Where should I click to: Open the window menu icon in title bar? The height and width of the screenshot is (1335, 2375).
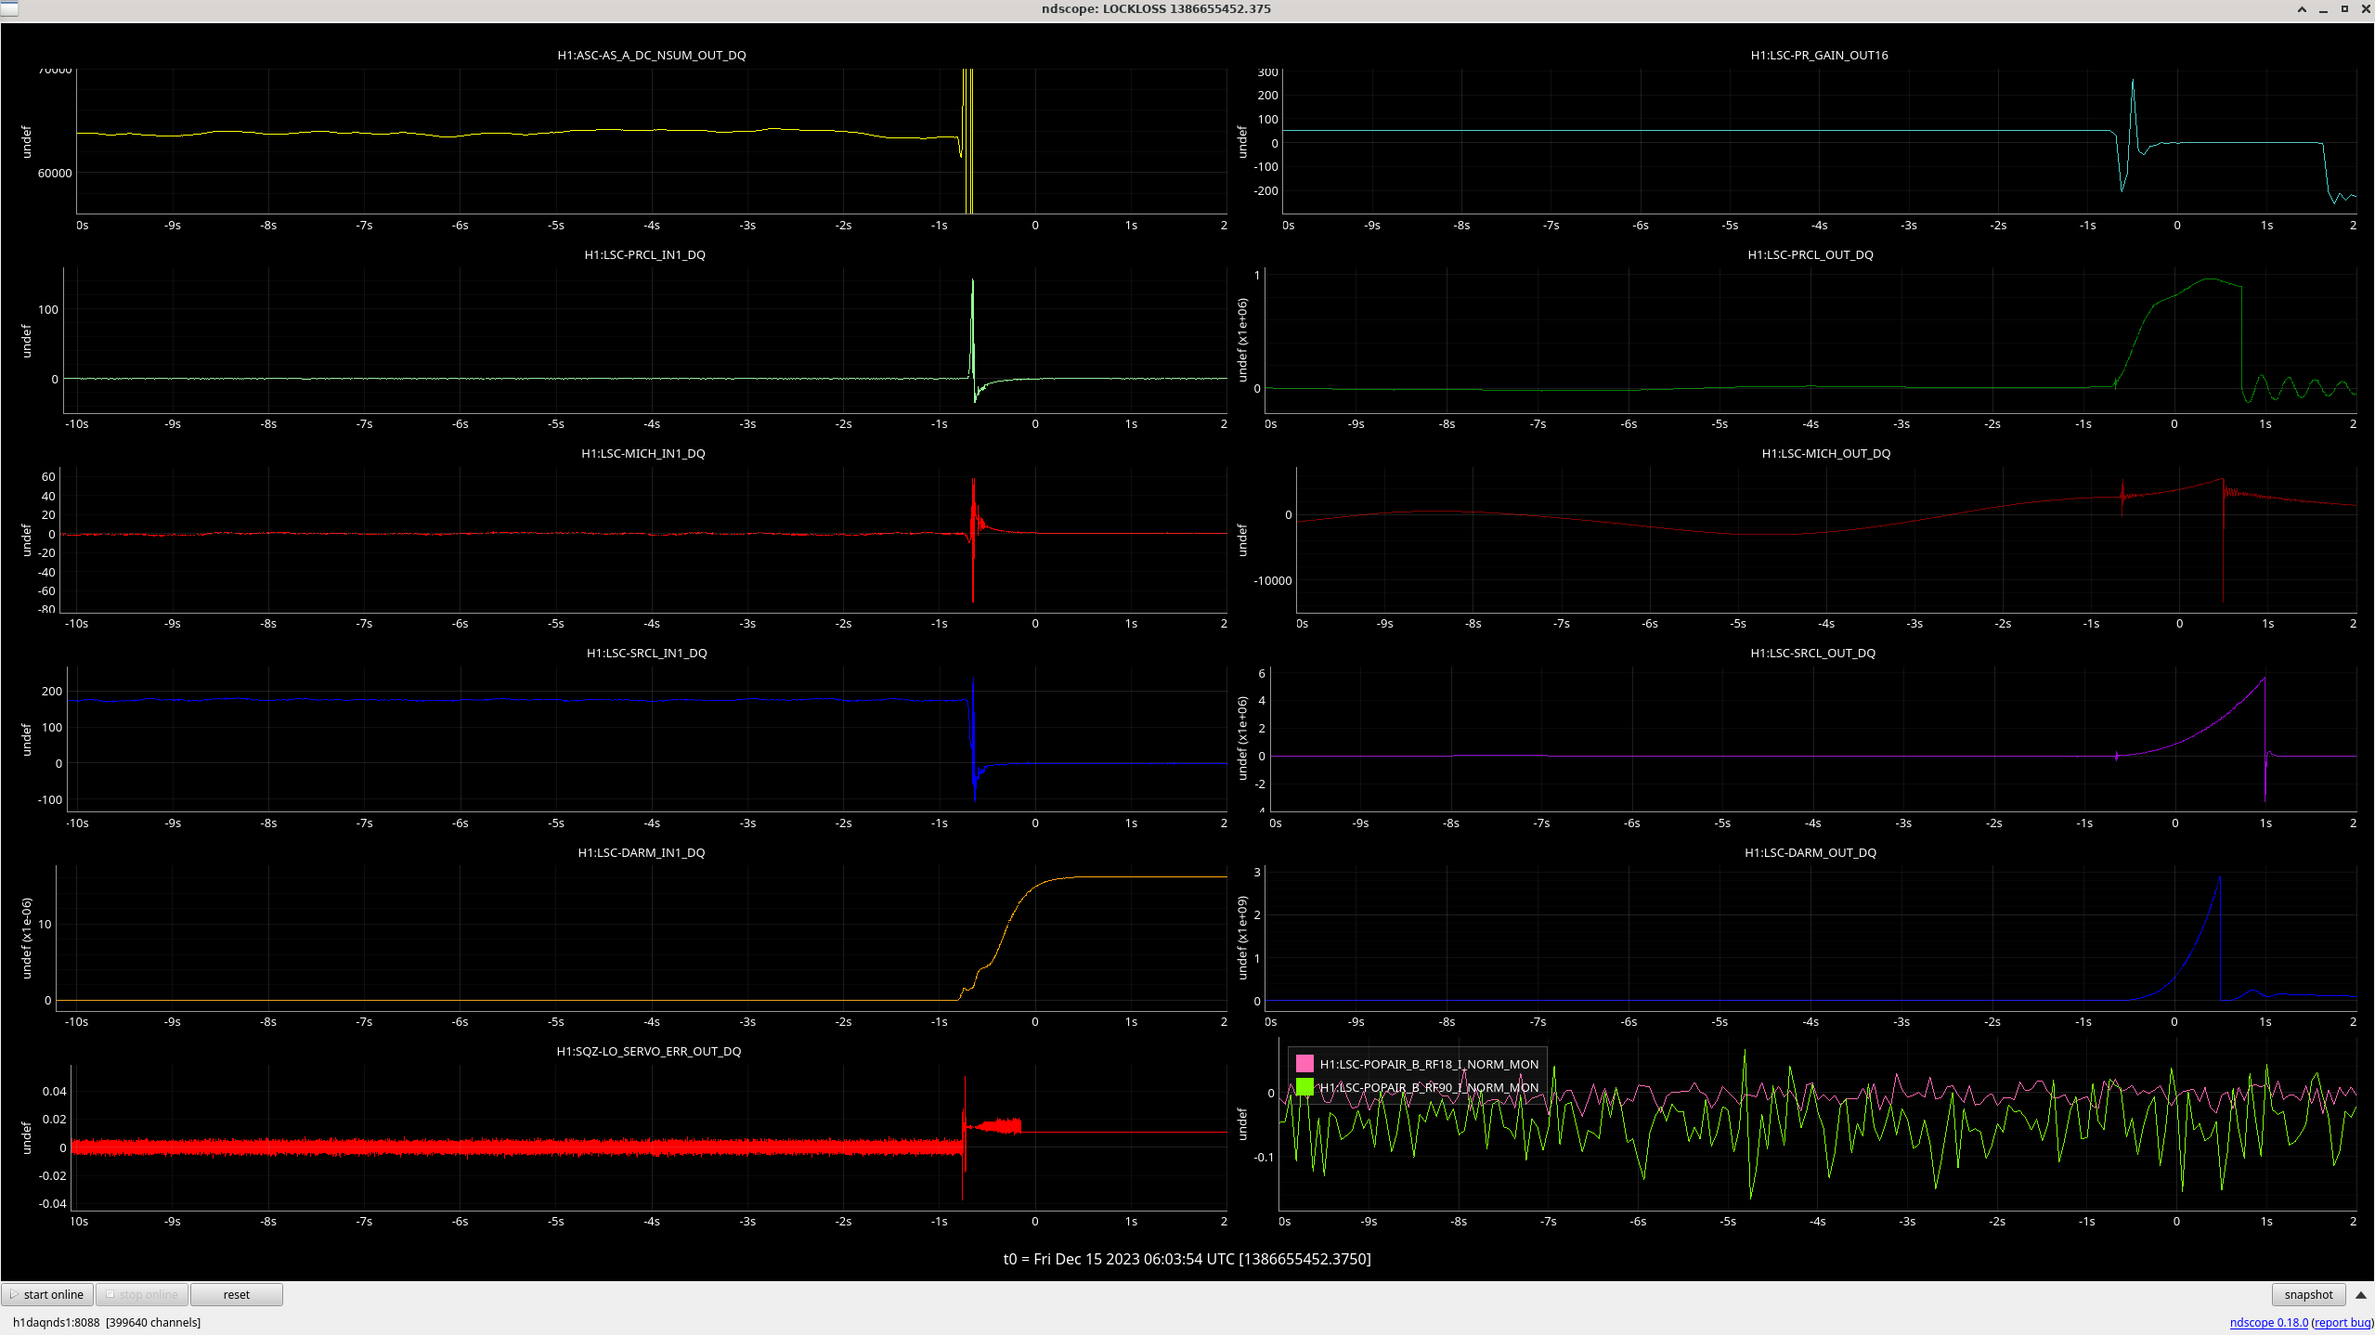[9, 8]
